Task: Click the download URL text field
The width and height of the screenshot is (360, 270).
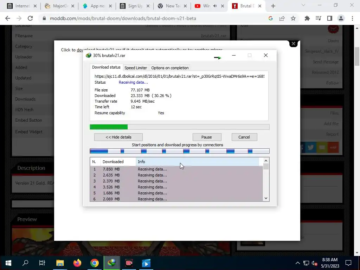Action: pyautogui.click(x=179, y=76)
